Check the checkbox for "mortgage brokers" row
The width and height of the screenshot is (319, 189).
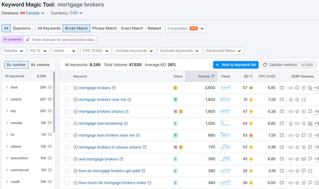(67, 88)
